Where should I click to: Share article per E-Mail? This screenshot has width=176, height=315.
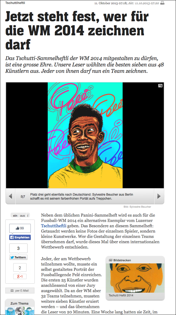coord(20,291)
